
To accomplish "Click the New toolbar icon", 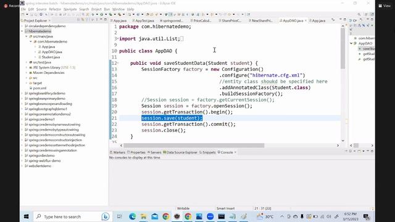I will [23, 15].
